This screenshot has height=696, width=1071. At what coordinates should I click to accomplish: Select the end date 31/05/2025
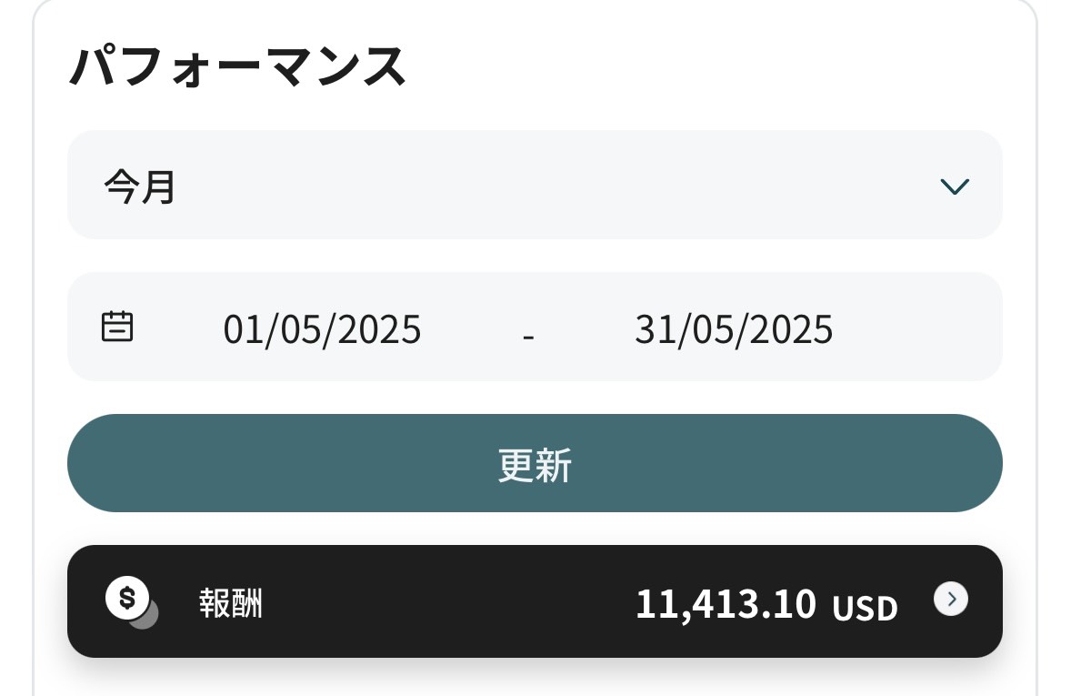(x=733, y=328)
